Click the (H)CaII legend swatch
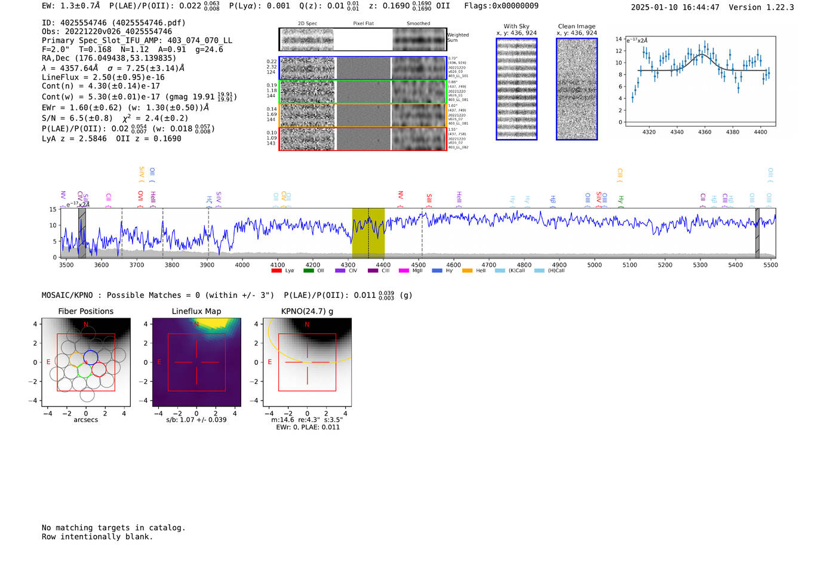Image resolution: width=836 pixels, height=569 pixels. 539,270
